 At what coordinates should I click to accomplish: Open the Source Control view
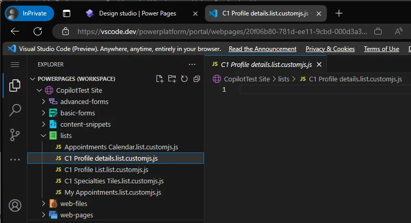point(15,134)
